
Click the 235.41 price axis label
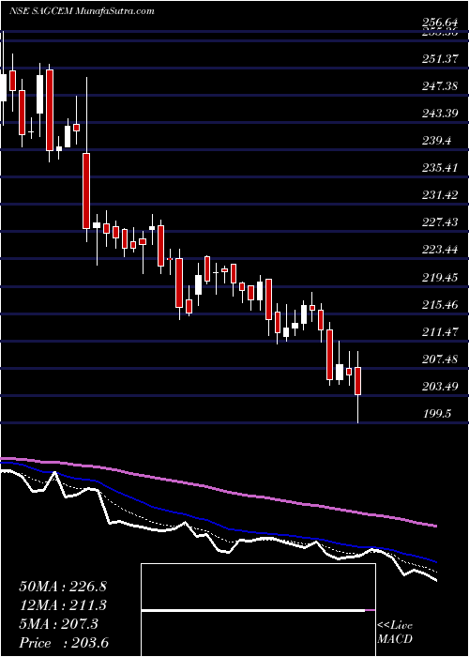[440, 168]
